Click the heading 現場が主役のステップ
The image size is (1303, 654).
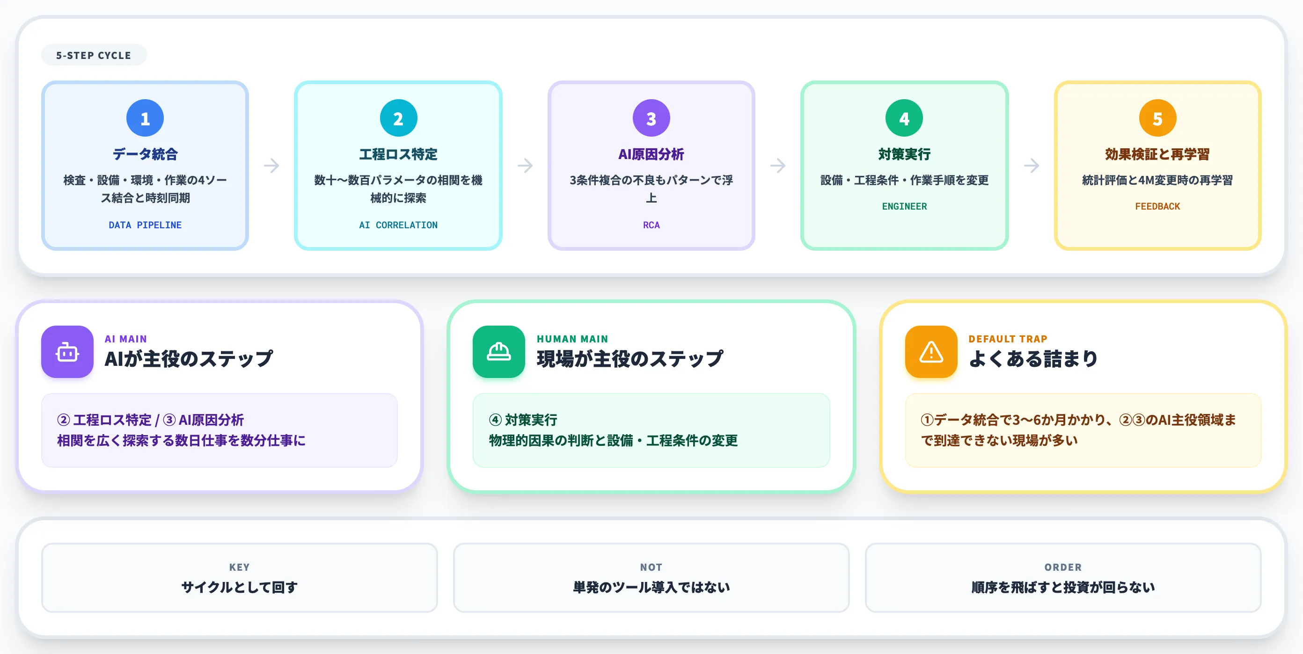tap(630, 359)
